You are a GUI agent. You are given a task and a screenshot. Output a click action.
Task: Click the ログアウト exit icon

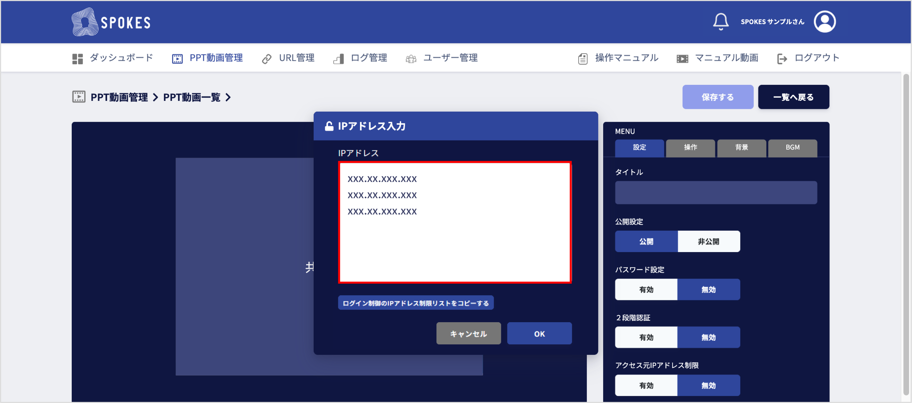(x=782, y=59)
